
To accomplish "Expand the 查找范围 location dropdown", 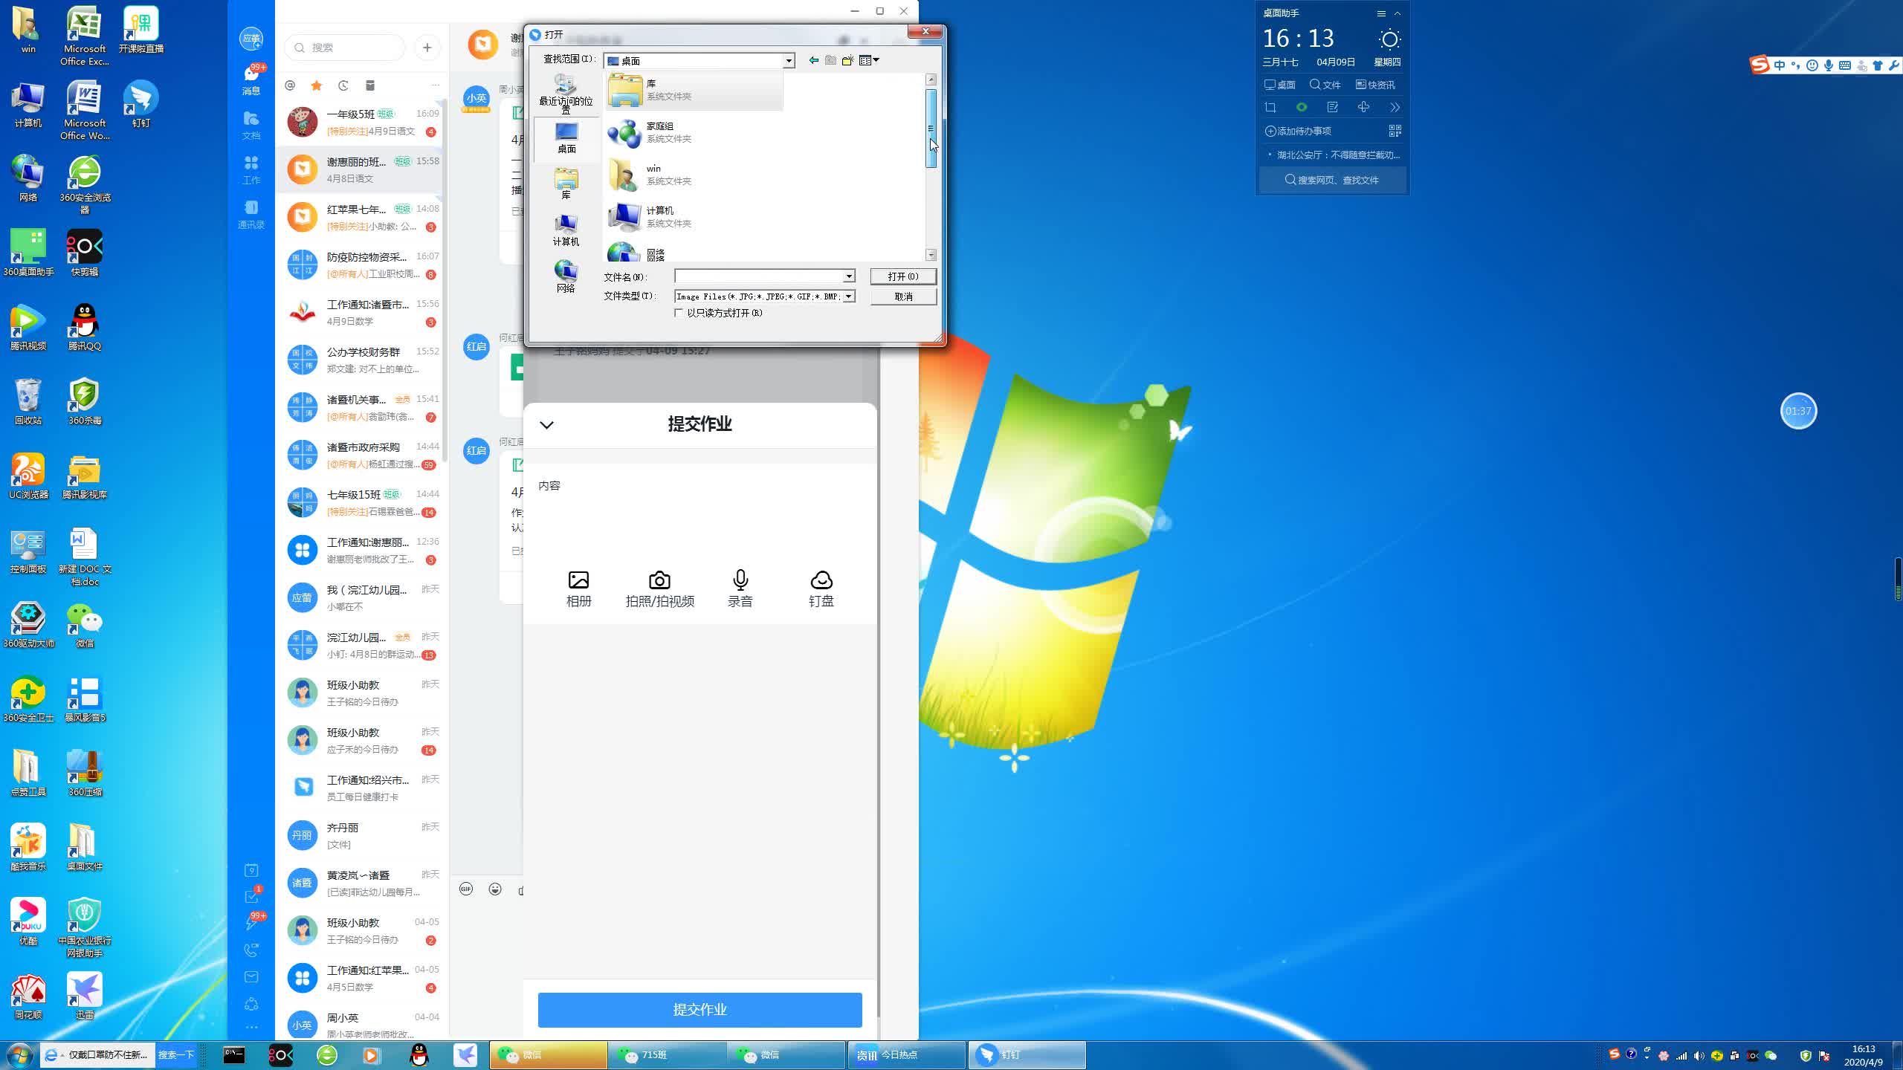I will tap(789, 61).
